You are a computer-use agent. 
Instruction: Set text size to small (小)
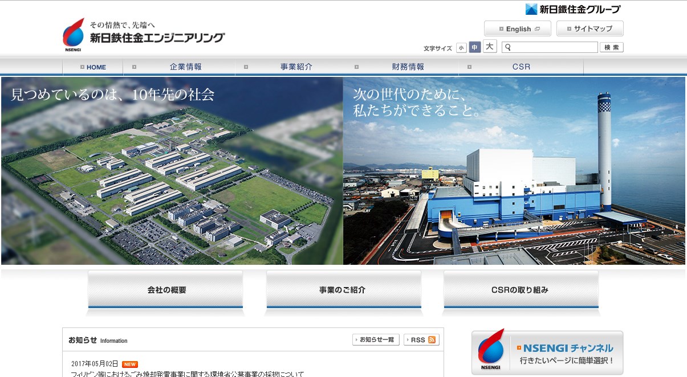pos(461,48)
